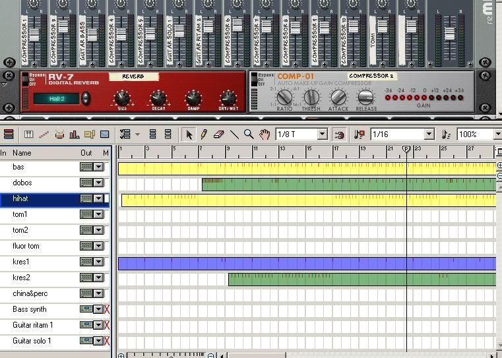Click the COMP-01 Release knob
The width and height of the screenshot is (502, 358).
click(365, 98)
